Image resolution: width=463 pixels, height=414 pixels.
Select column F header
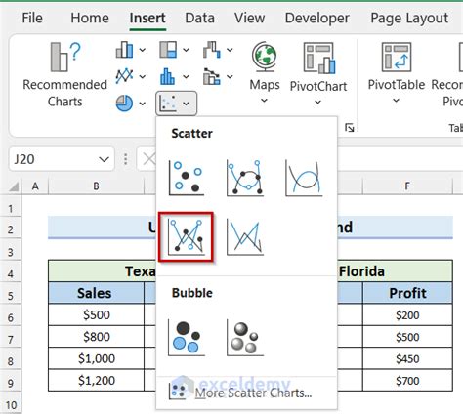[407, 186]
